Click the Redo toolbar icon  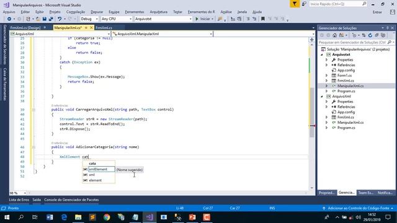pos(70,19)
